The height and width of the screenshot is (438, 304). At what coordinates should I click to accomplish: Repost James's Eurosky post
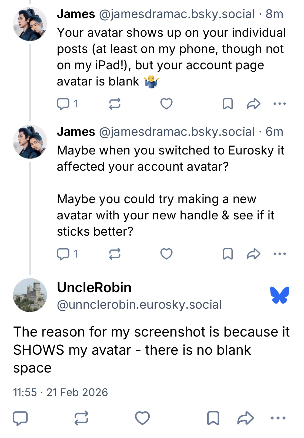coord(115,254)
